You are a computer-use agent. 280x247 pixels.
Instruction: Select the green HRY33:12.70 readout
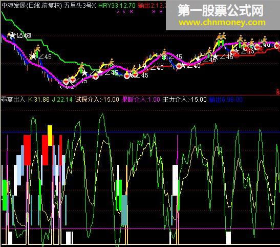(x=117, y=6)
